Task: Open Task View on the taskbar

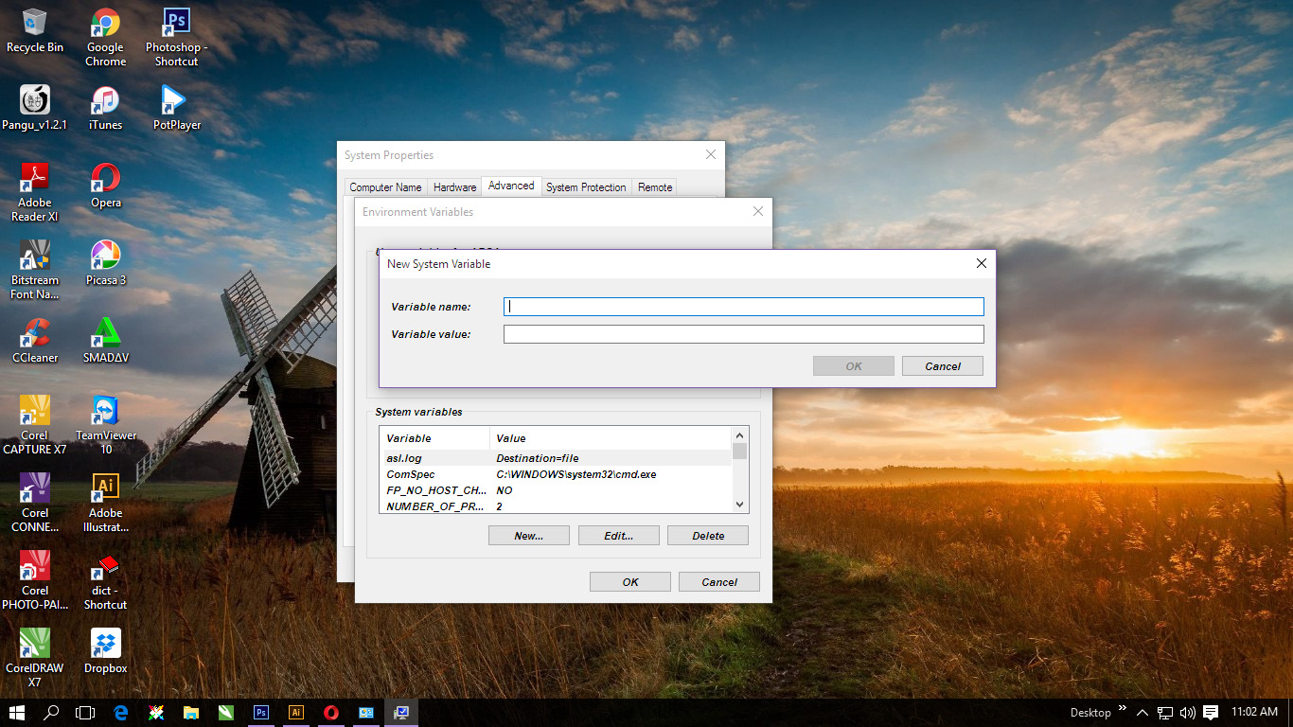Action: [x=85, y=713]
